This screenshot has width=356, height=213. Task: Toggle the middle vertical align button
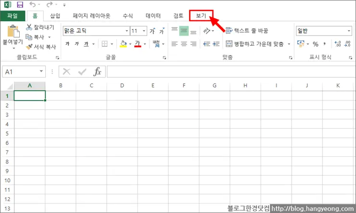[183, 31]
